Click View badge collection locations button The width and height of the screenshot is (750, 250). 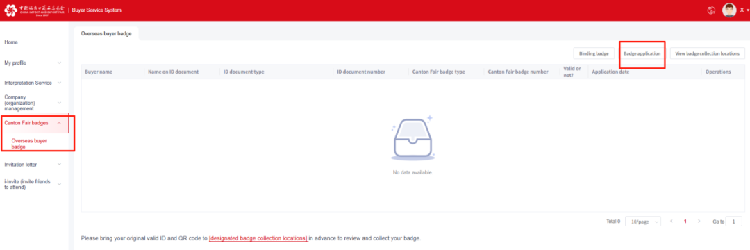[x=708, y=53]
